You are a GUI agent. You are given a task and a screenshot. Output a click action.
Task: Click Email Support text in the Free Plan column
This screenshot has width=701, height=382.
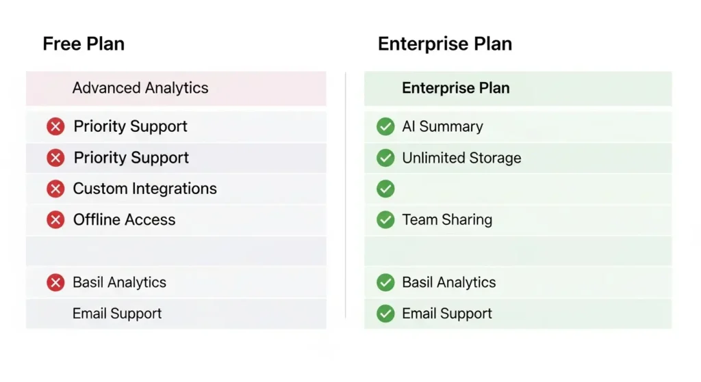point(117,314)
